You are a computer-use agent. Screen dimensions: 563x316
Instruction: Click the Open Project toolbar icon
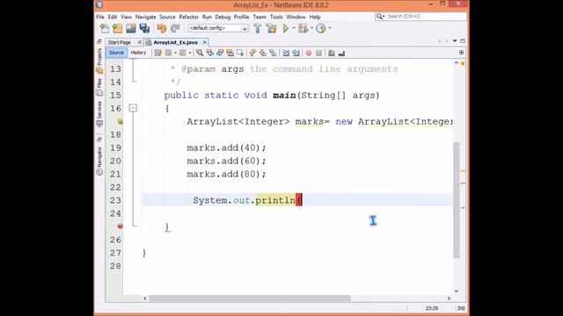pyautogui.click(x=131, y=28)
